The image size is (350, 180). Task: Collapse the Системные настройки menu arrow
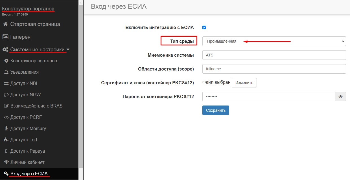click(68, 50)
